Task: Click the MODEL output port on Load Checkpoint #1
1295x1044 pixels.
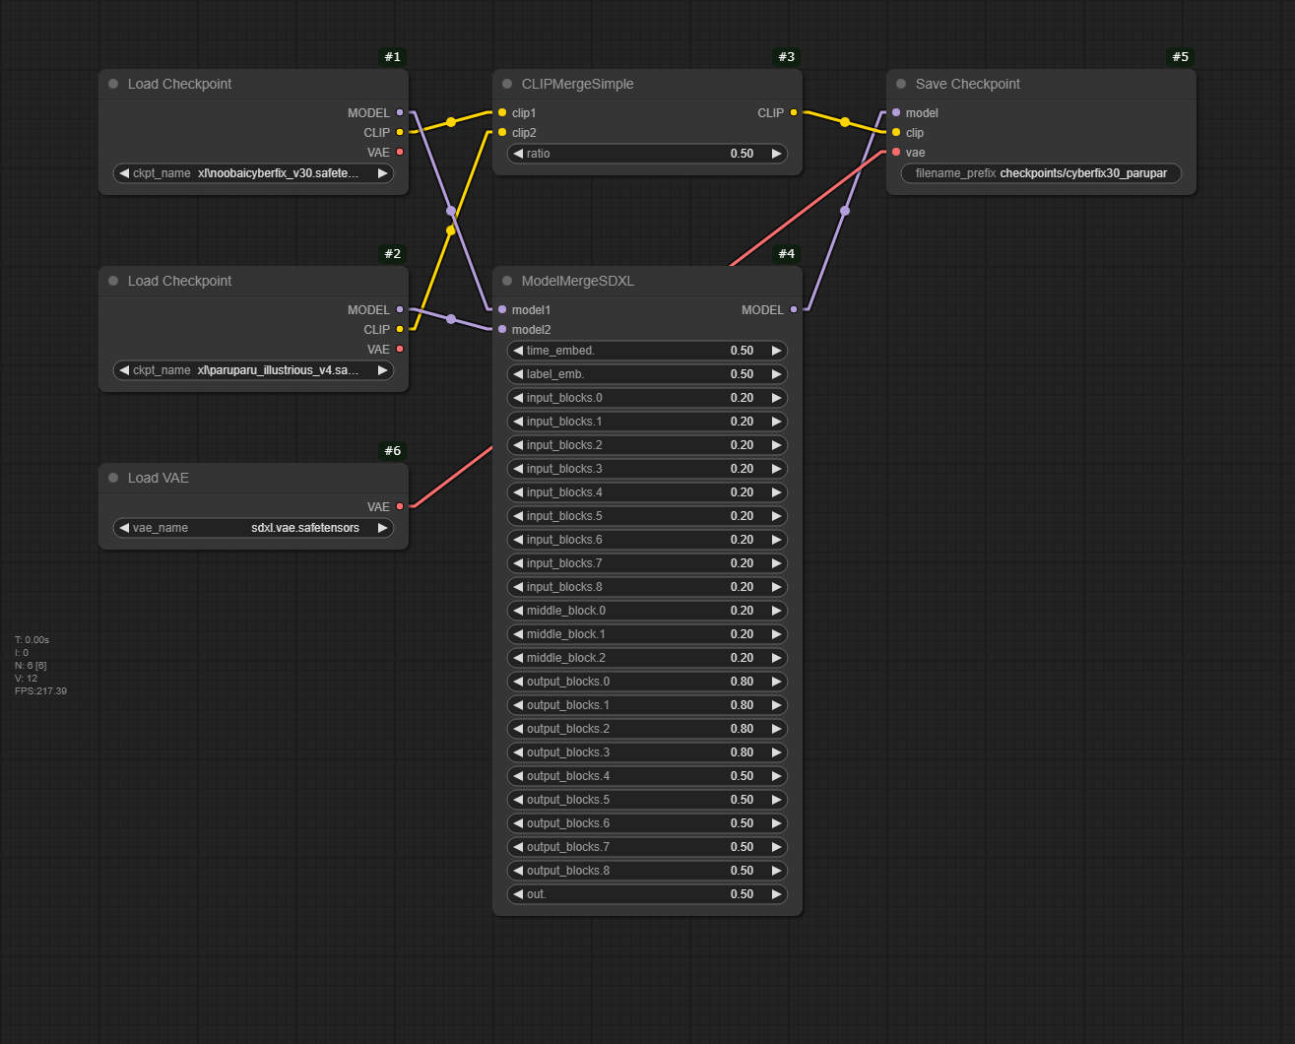Action: (x=400, y=113)
